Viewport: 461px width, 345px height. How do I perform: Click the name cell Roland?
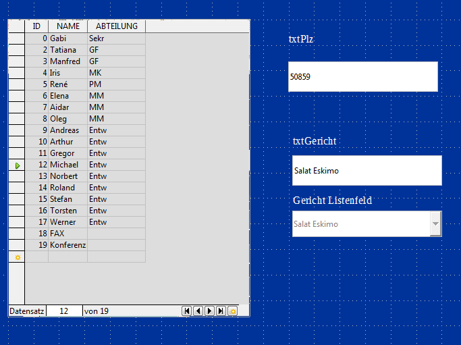[67, 188]
